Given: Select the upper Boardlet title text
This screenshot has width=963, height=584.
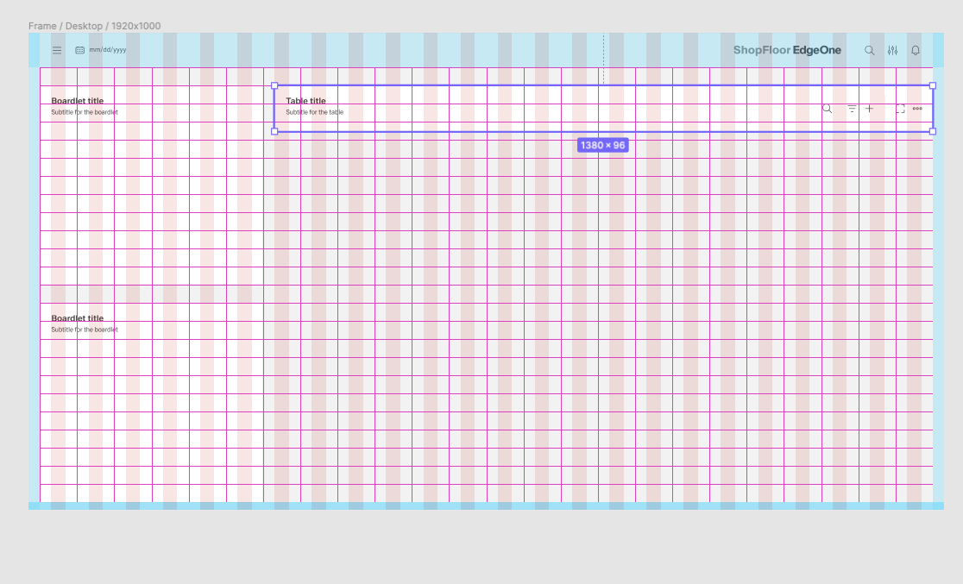Looking at the screenshot, I should pyautogui.click(x=77, y=101).
